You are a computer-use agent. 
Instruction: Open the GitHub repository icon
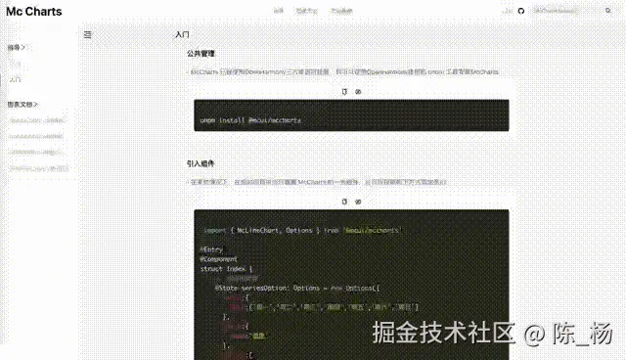(521, 11)
